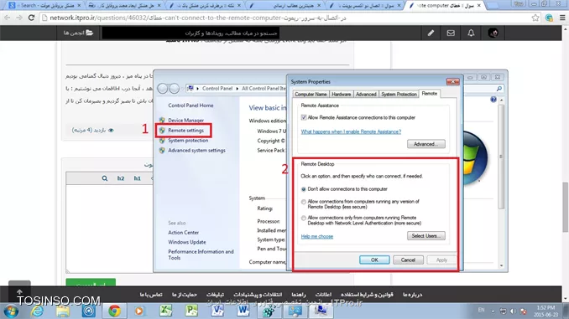This screenshot has width=569, height=319.
Task: Click the pencil write-post icon in site header
Action: click(x=431, y=33)
